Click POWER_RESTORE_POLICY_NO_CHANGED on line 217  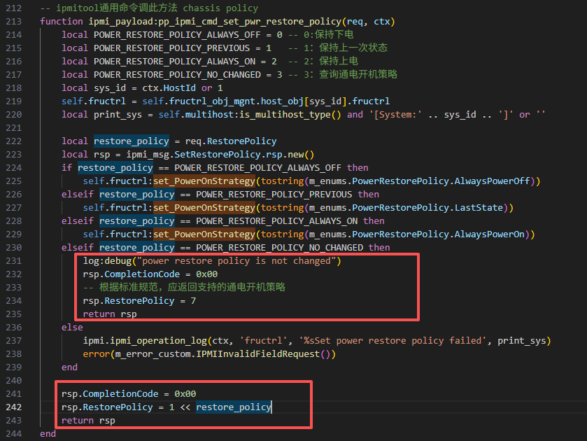point(177,75)
